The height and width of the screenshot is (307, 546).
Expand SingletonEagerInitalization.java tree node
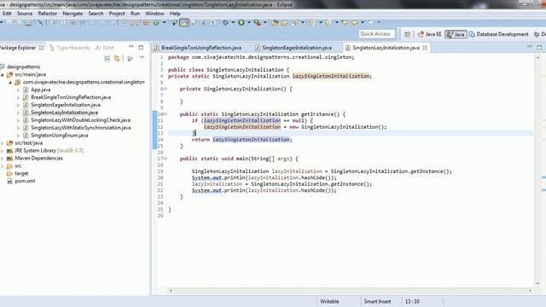click(18, 105)
